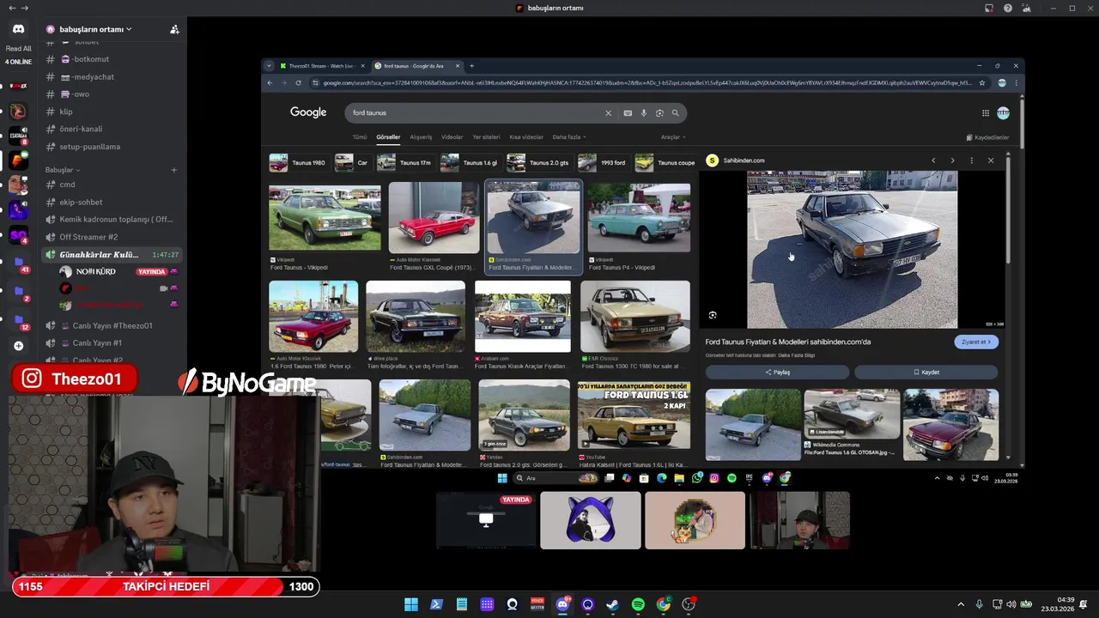Switch to the Videolar search tab
This screenshot has width=1099, height=618.
(x=452, y=137)
